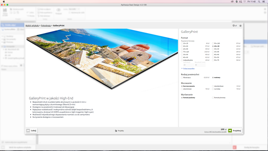Select the 50 x 75 format
The image size is (268, 151).
(x=213, y=60)
